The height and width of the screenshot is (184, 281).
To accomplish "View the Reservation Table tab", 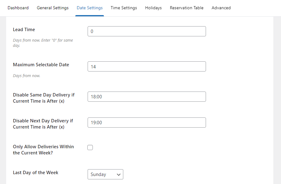I will 186,8.
